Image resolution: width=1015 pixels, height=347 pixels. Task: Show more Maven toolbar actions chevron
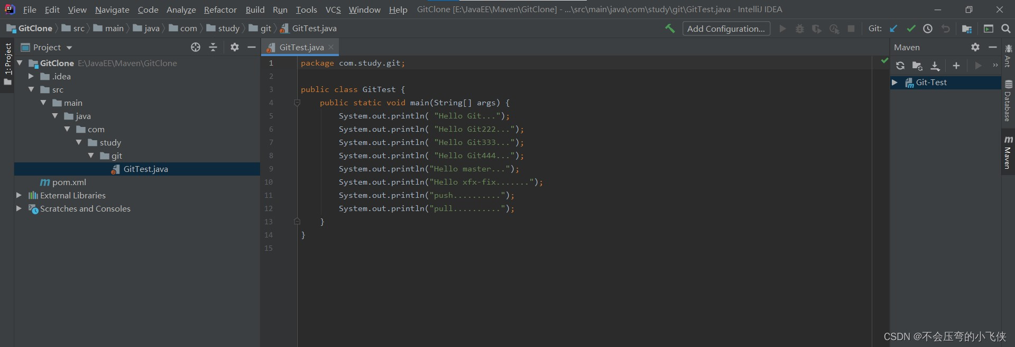click(x=995, y=66)
